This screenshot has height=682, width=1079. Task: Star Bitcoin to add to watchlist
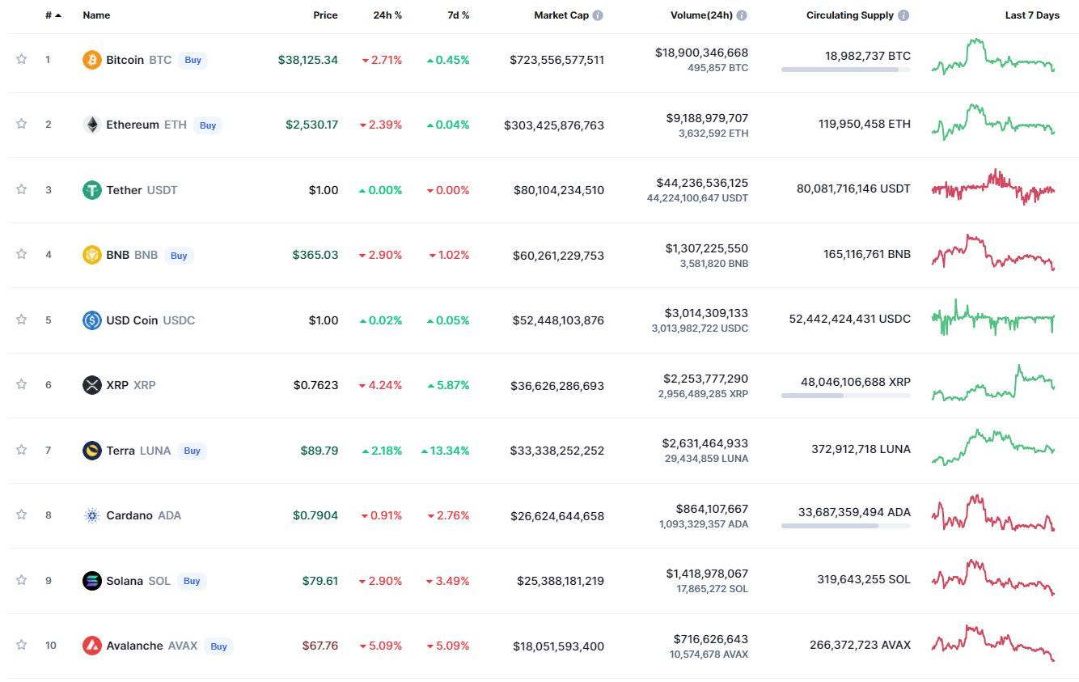(x=22, y=59)
